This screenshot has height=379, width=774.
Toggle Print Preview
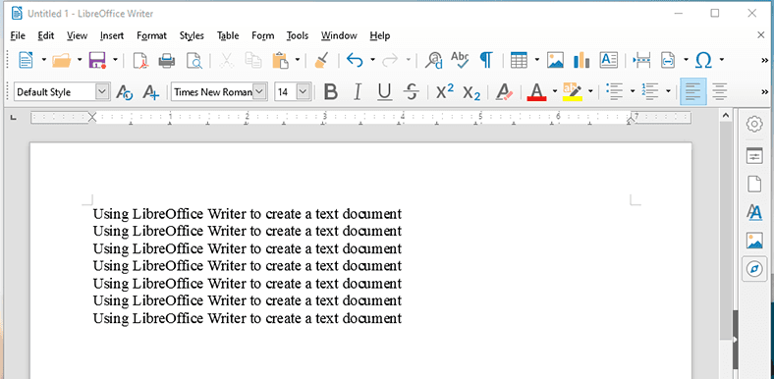coord(194,61)
